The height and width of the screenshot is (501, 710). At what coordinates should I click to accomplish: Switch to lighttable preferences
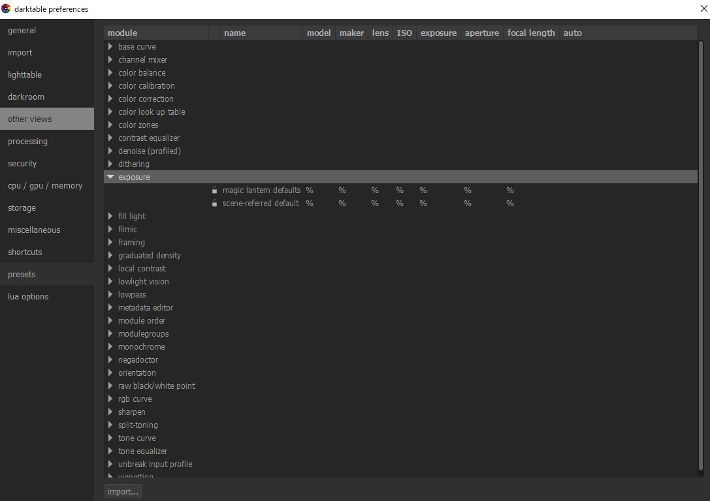tap(47, 74)
